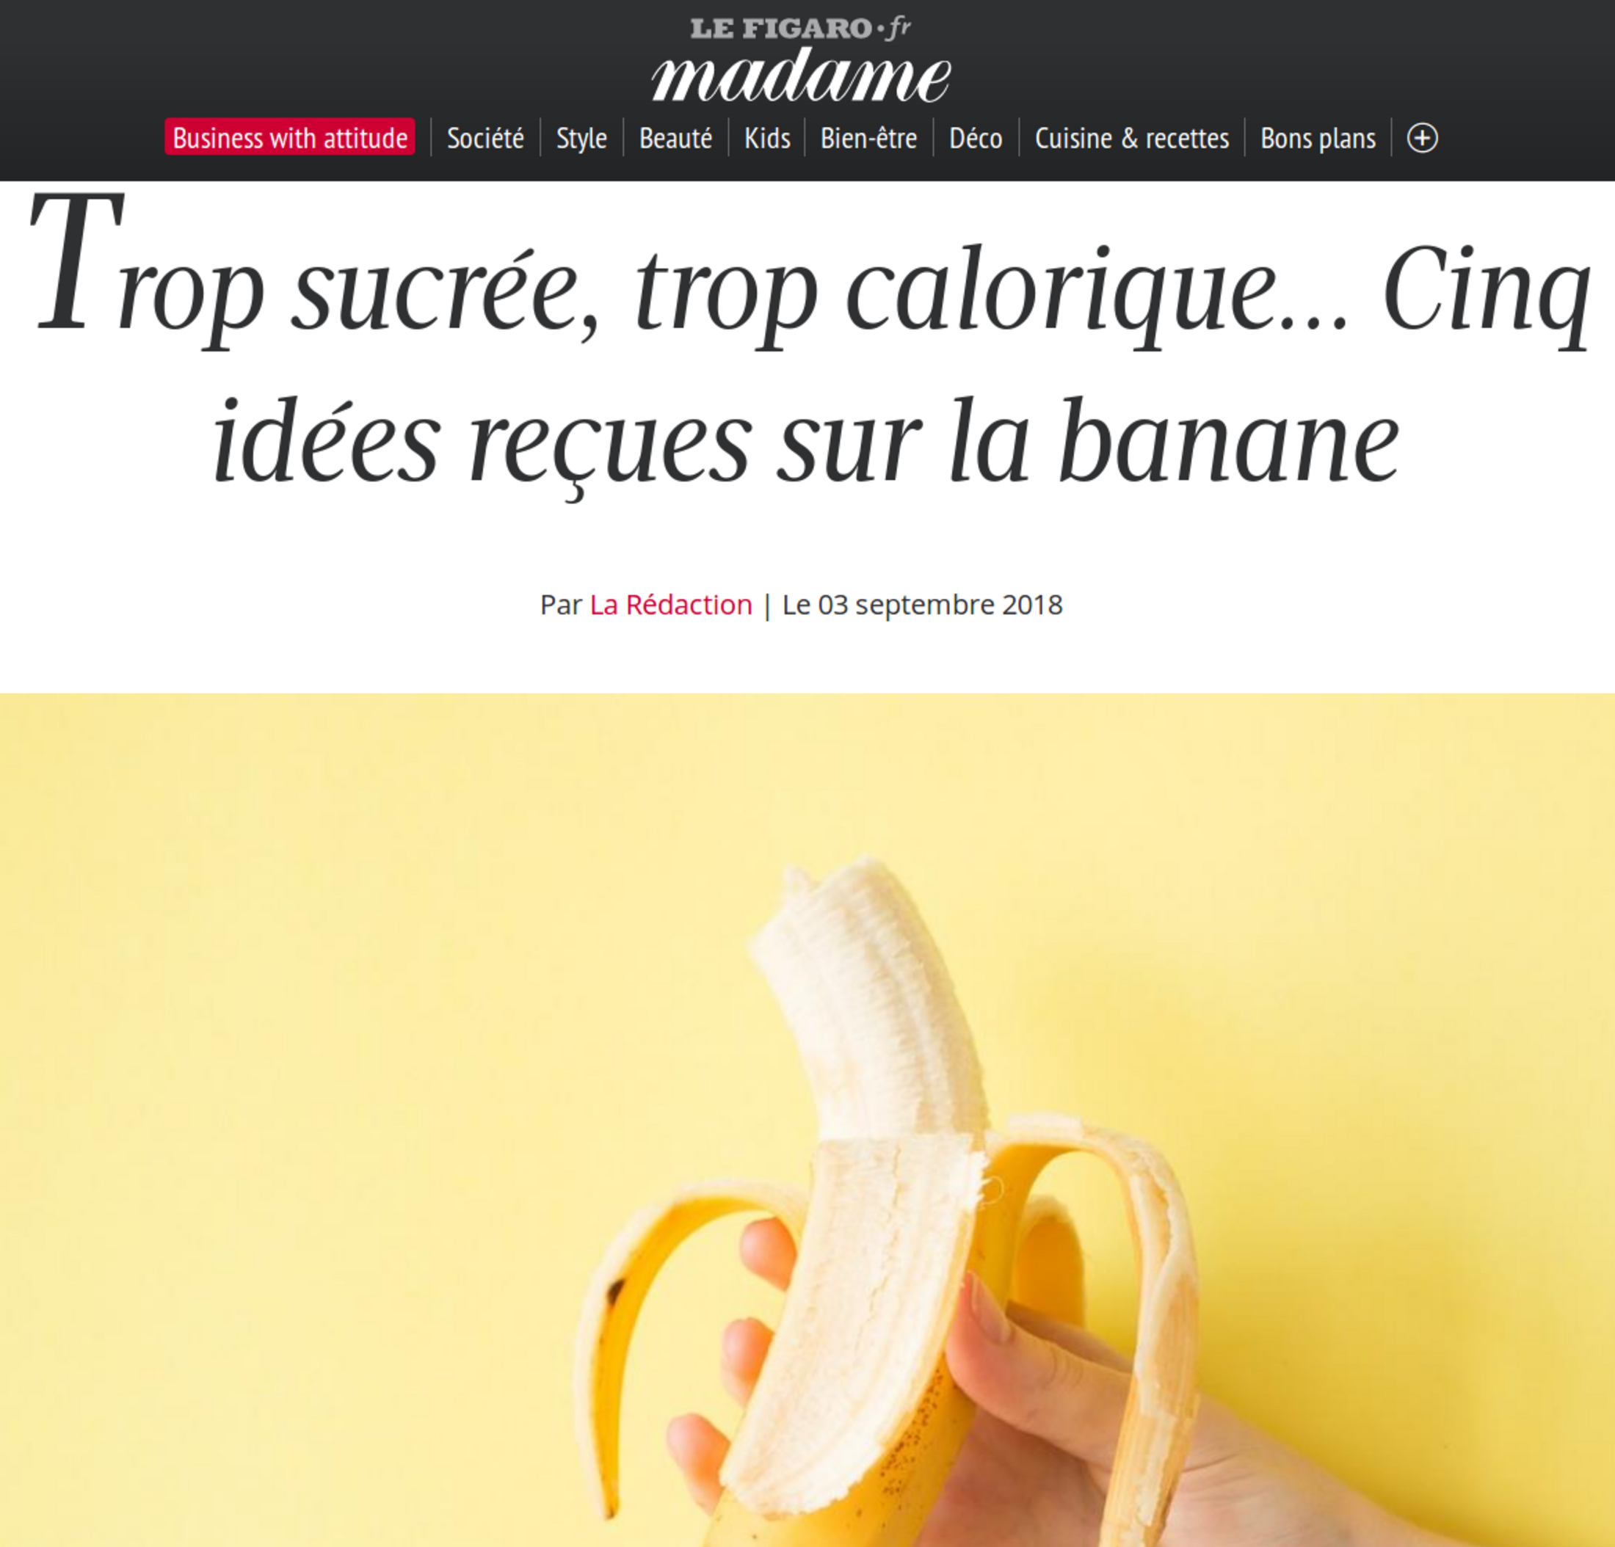Open the Kids section
This screenshot has height=1547, width=1615.
pyautogui.click(x=767, y=137)
